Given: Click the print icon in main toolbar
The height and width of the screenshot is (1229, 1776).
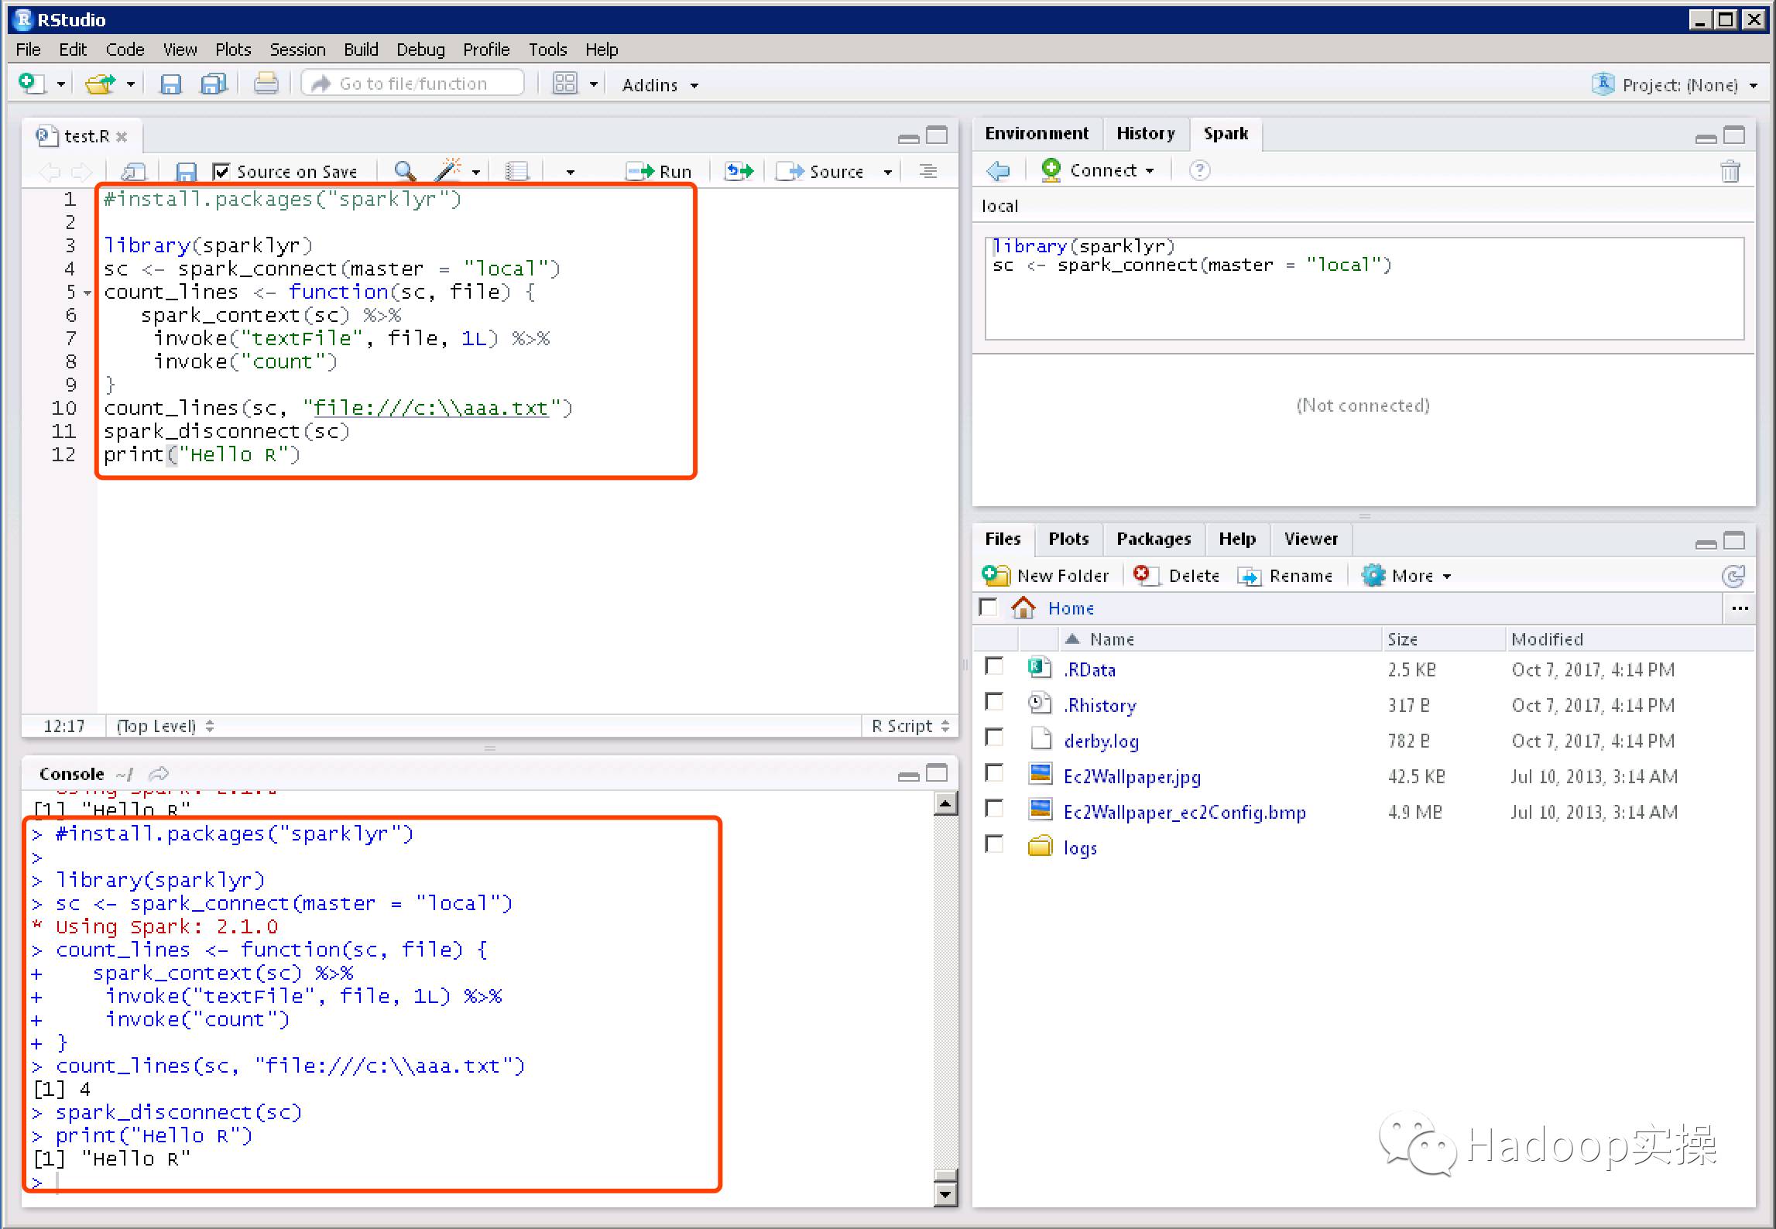Looking at the screenshot, I should point(266,84).
